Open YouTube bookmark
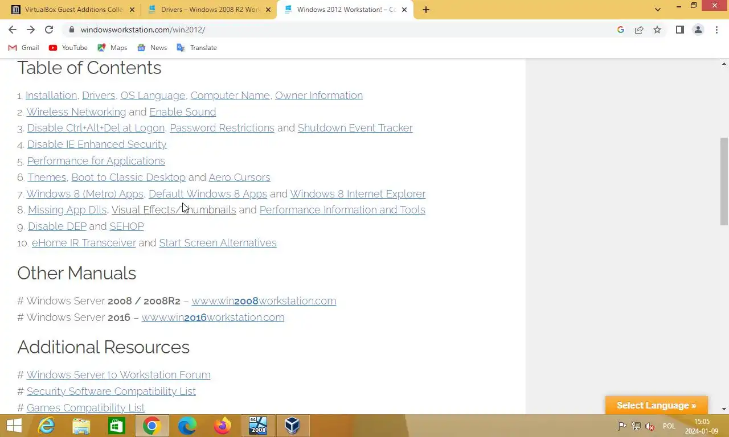Viewport: 729px width, 437px height. (x=68, y=48)
